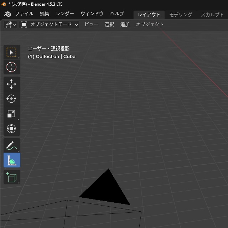Image resolution: width=228 pixels, height=228 pixels.
Task: Activate the Move tool
Action: tap(12, 84)
